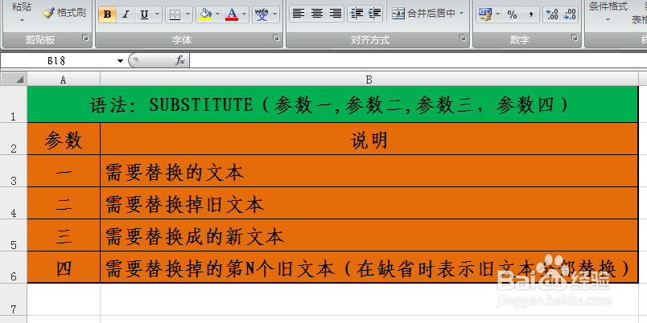This screenshot has height=323, width=647.
Task: Apply yellow fill color bucket
Action: pyautogui.click(x=205, y=14)
